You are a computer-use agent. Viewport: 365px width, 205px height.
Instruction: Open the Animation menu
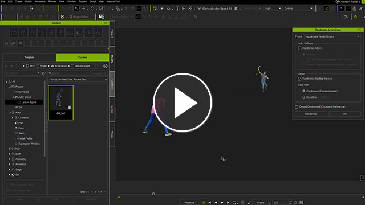pyautogui.click(x=40, y=1)
